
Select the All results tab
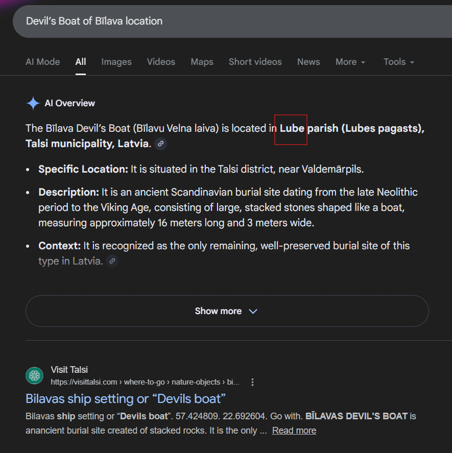(x=81, y=62)
